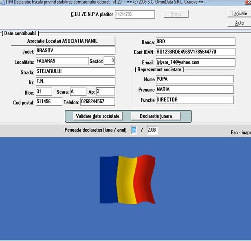
Task: Click the Judet field containing BRASOV
Action: [x=75, y=51]
